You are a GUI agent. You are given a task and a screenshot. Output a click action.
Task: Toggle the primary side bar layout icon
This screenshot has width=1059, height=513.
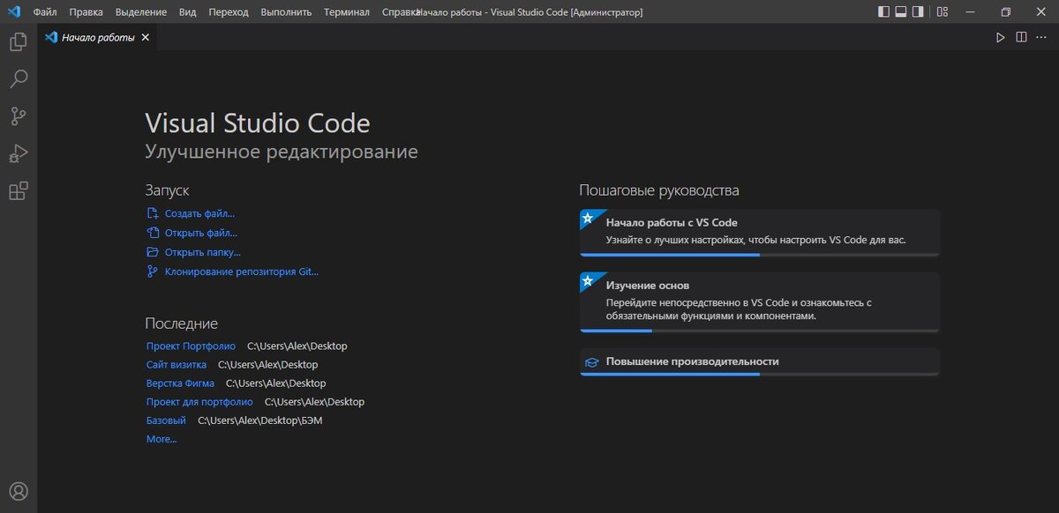pyautogui.click(x=884, y=12)
